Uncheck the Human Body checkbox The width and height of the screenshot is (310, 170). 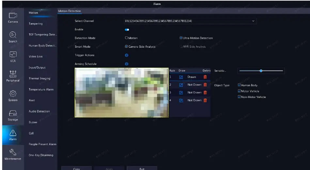(239, 85)
